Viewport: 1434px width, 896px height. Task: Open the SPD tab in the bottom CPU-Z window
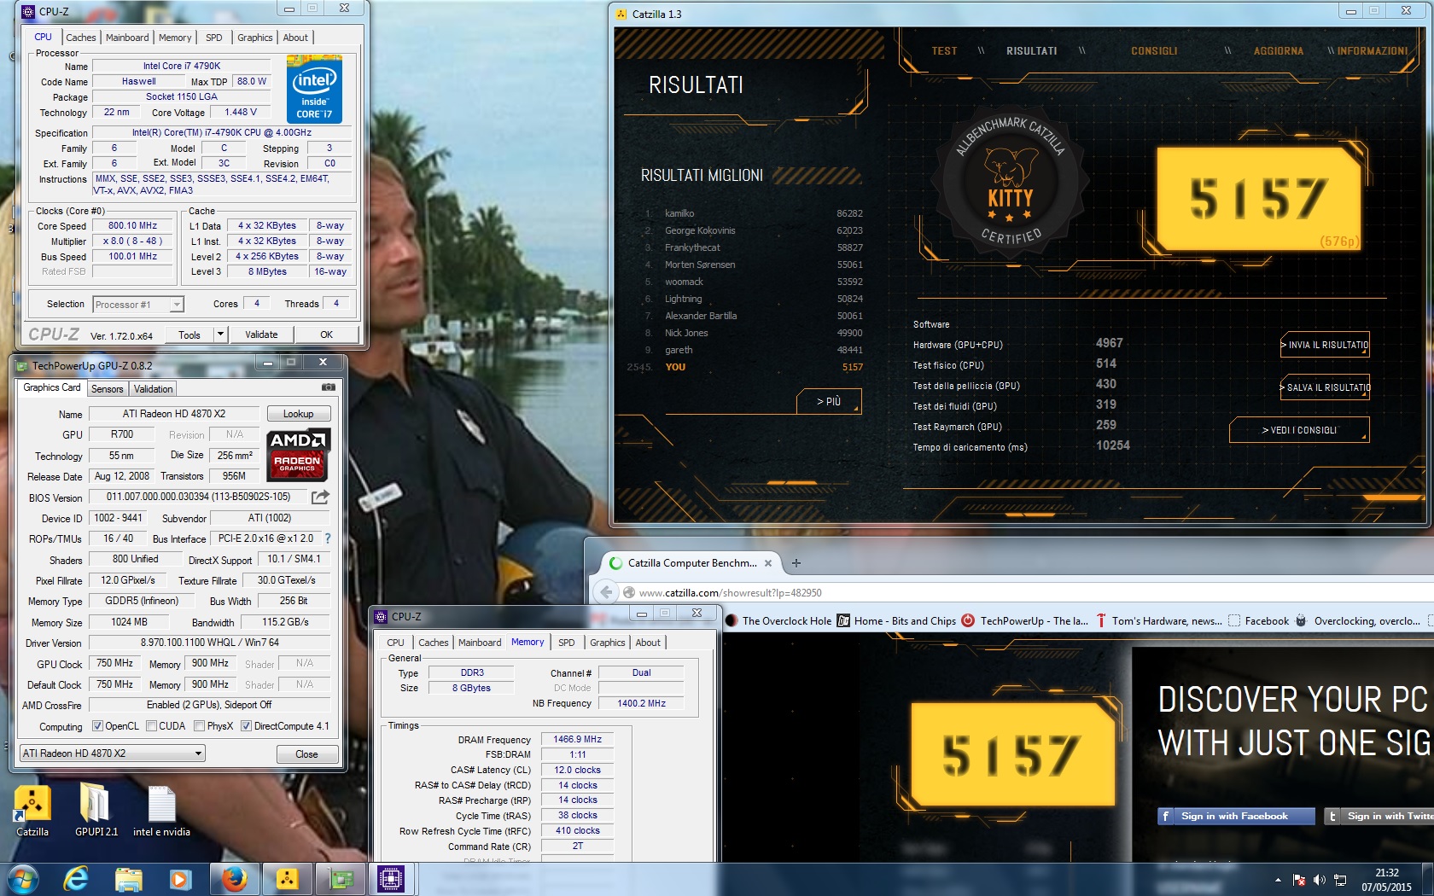pos(567,643)
